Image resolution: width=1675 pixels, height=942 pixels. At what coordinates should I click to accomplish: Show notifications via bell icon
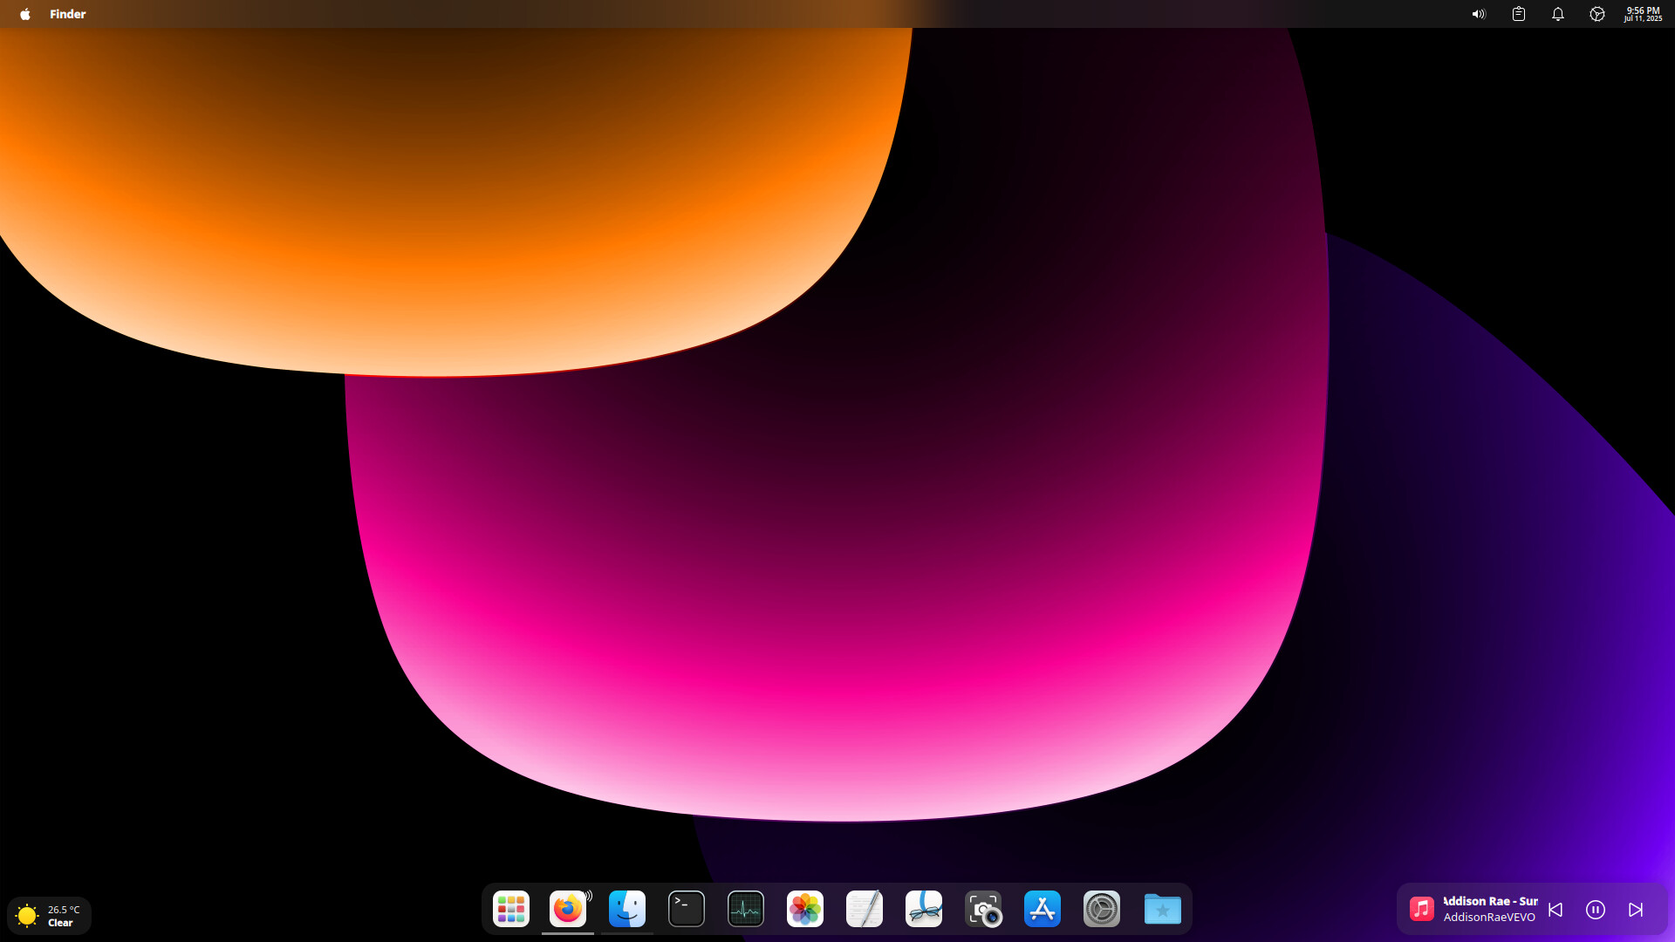pos(1558,14)
